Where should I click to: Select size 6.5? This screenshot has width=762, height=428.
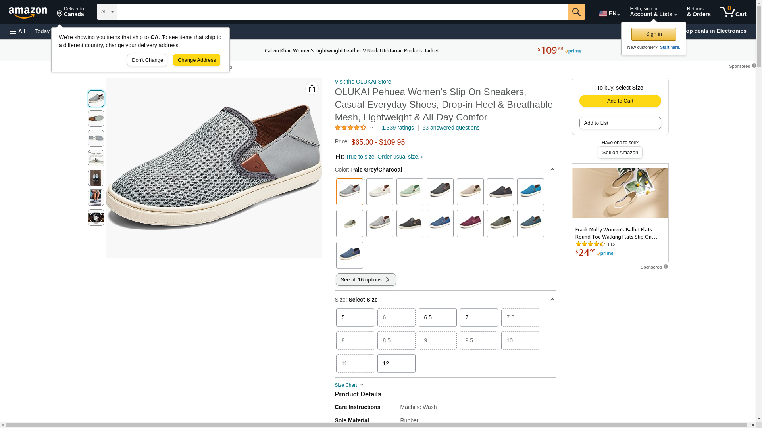(x=437, y=317)
